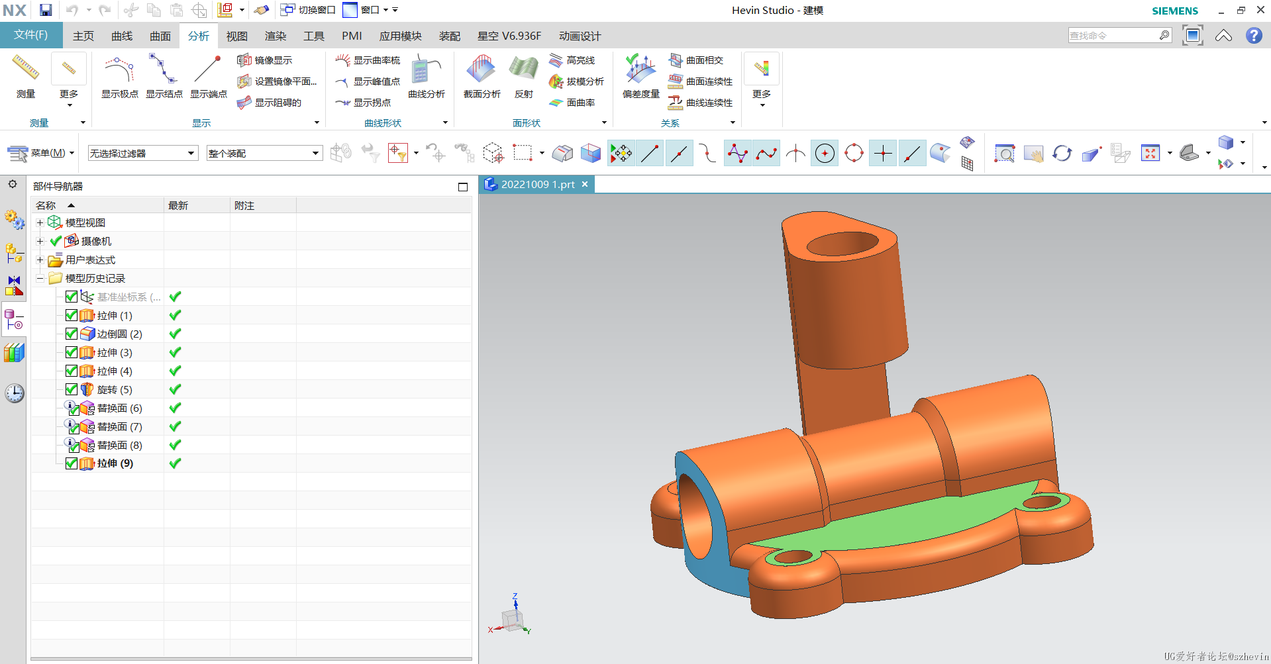Click 面曲率 button
Viewport: 1271px width, 664px height.
pos(573,103)
